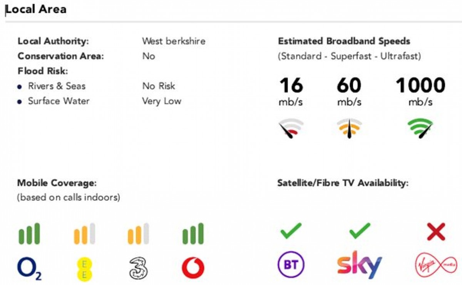Click the green ultrafast wifi gauge
The image size is (462, 285).
pos(420,128)
